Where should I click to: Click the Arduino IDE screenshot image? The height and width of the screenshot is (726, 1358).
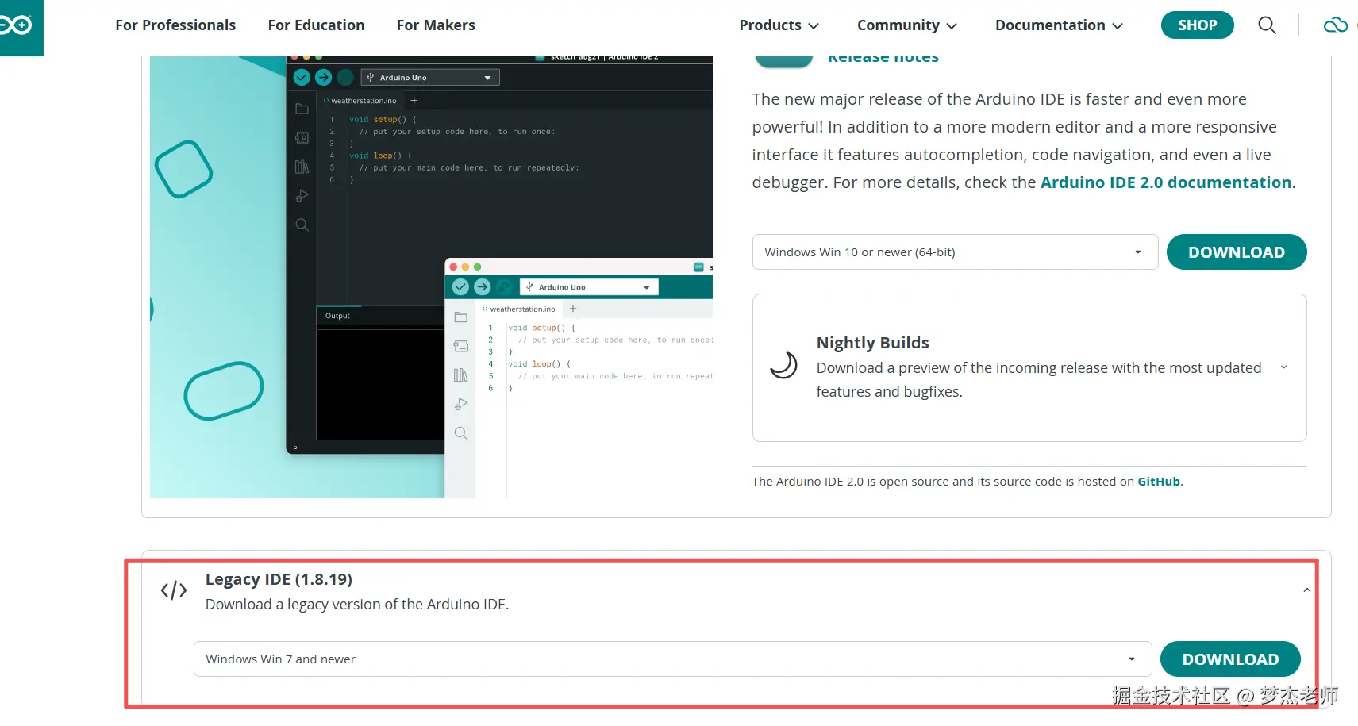click(x=431, y=277)
